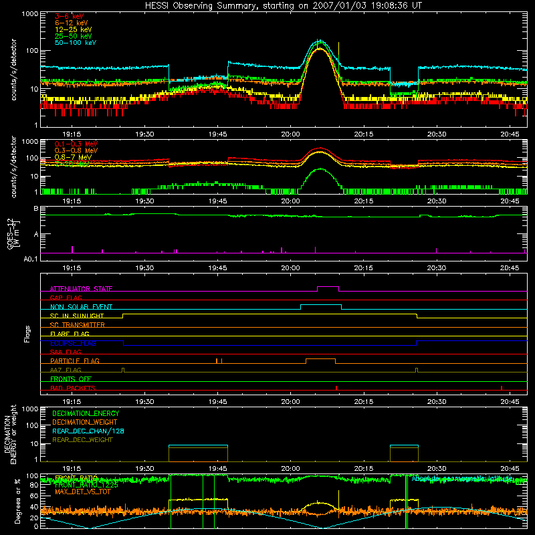The width and height of the screenshot is (535, 535).
Task: Select the ECLIPSE_FLAG label
Action: point(73,343)
